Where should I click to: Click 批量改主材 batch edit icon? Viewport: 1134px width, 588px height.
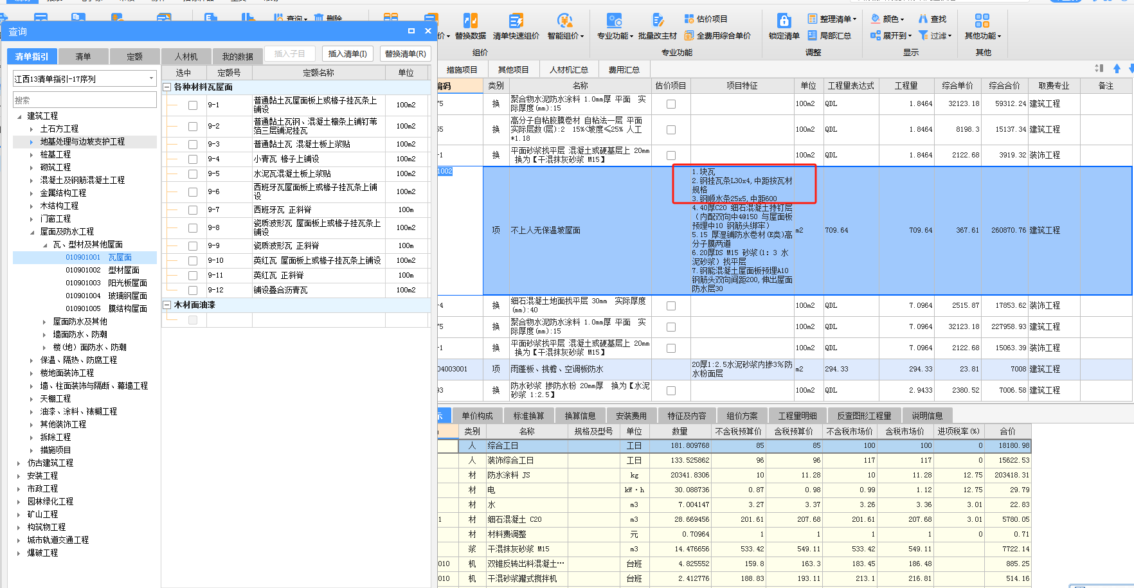click(x=658, y=27)
